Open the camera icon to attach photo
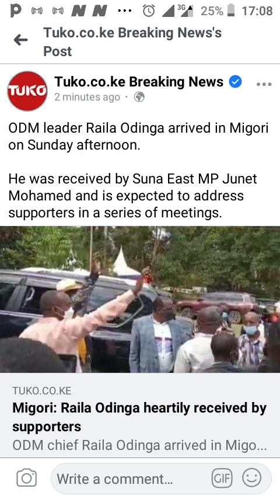280x499 pixels. pyautogui.click(x=26, y=478)
